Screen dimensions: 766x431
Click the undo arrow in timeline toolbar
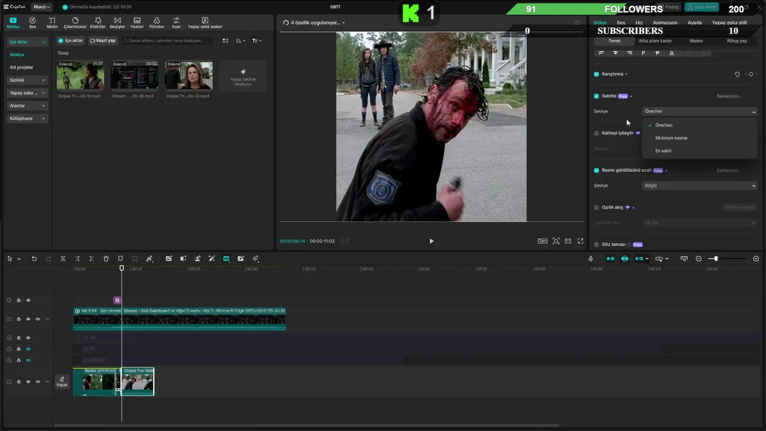[34, 259]
